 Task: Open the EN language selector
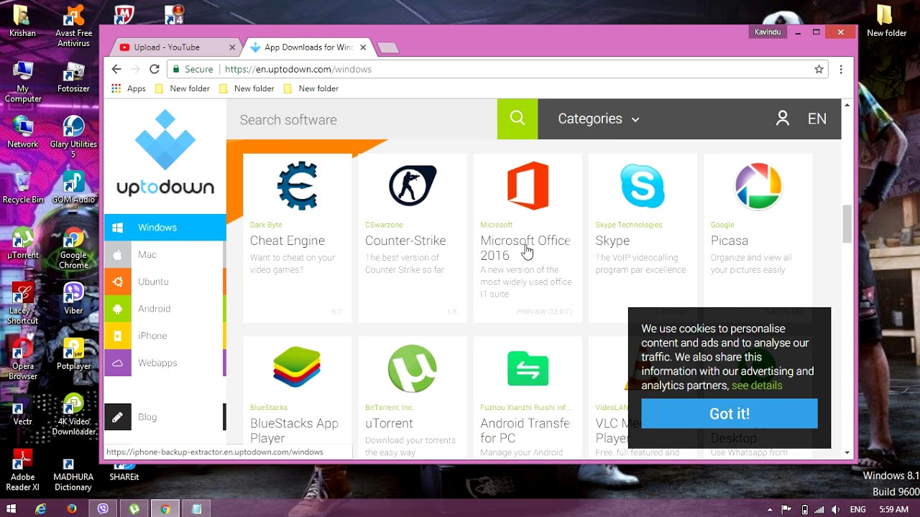tap(817, 119)
